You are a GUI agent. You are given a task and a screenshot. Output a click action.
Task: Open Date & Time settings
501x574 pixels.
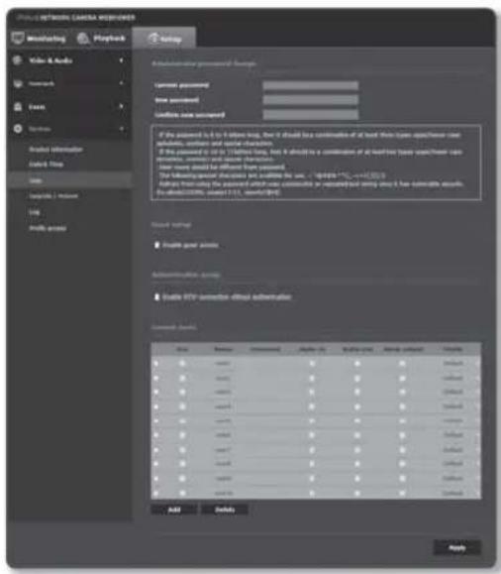(47, 165)
